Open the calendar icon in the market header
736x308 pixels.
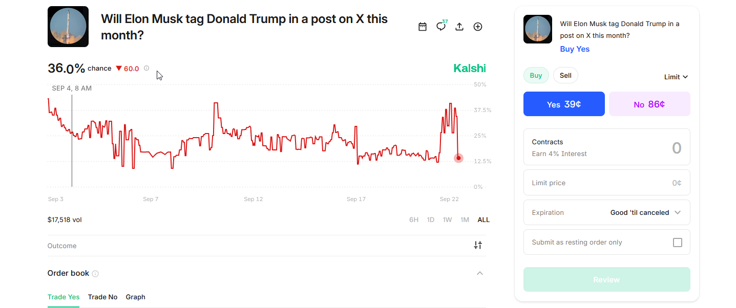[423, 27]
